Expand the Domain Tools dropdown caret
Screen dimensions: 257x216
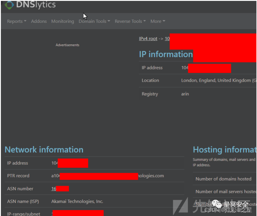pos(109,21)
